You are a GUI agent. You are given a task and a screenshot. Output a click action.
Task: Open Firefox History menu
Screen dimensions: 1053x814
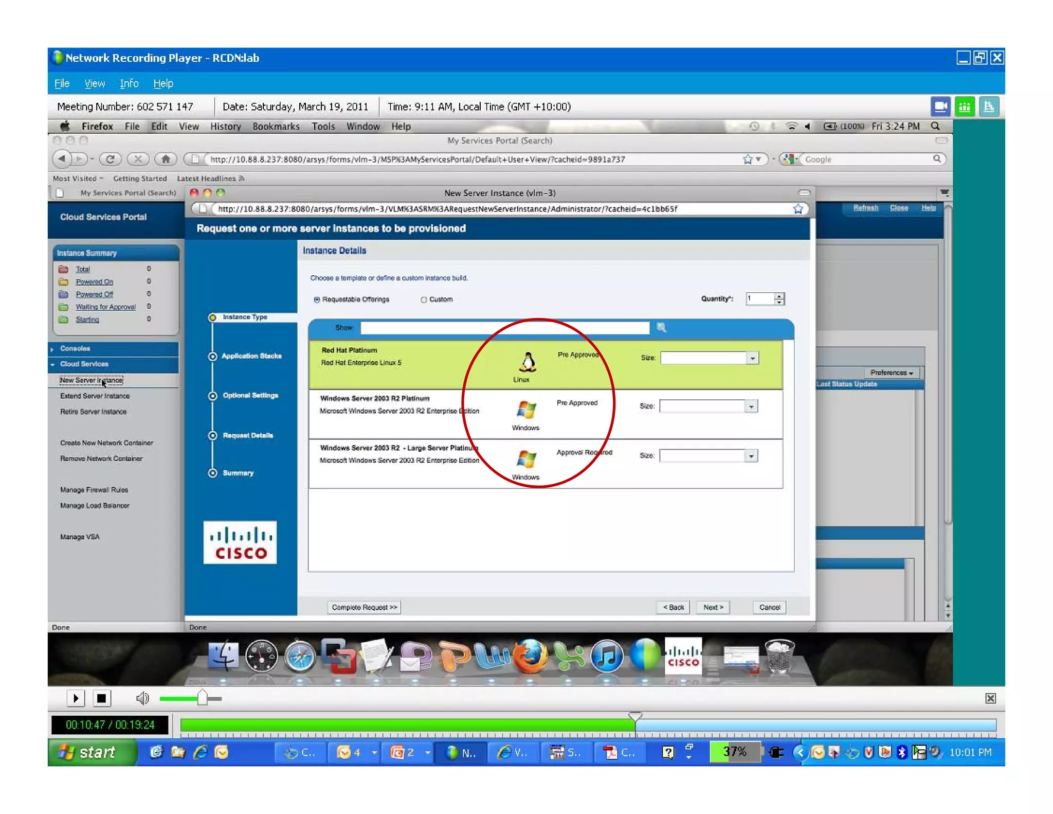(x=225, y=127)
